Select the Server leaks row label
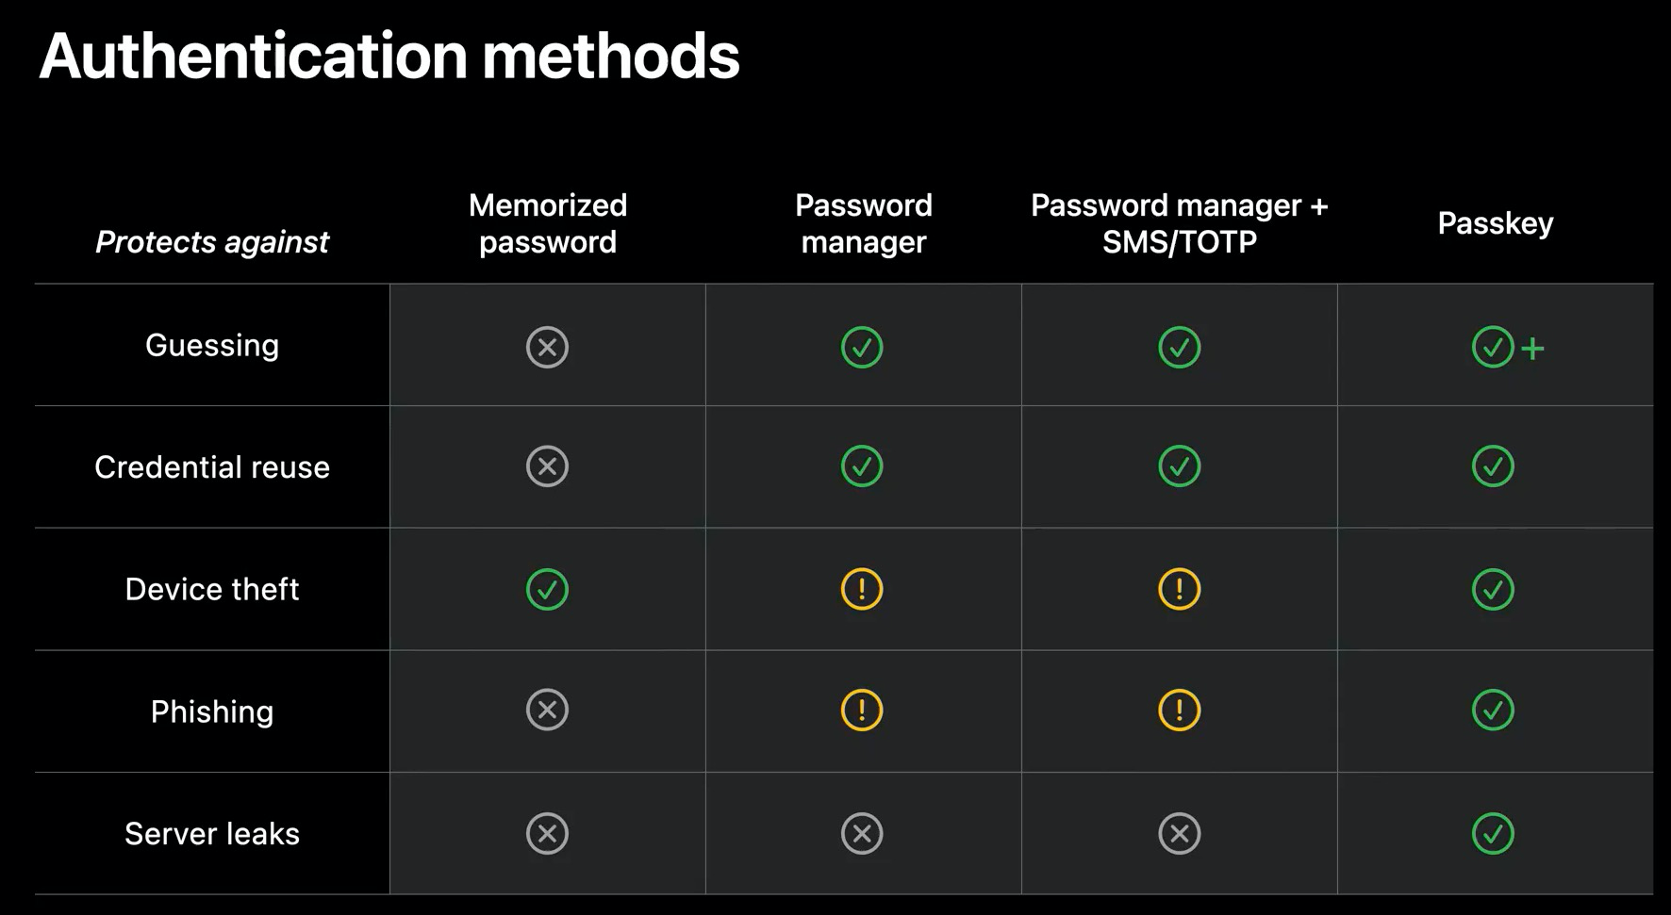The height and width of the screenshot is (915, 1671). (212, 834)
